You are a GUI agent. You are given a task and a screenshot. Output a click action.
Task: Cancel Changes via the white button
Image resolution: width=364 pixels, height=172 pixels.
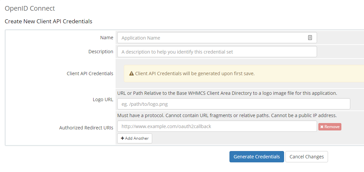pos(306,157)
